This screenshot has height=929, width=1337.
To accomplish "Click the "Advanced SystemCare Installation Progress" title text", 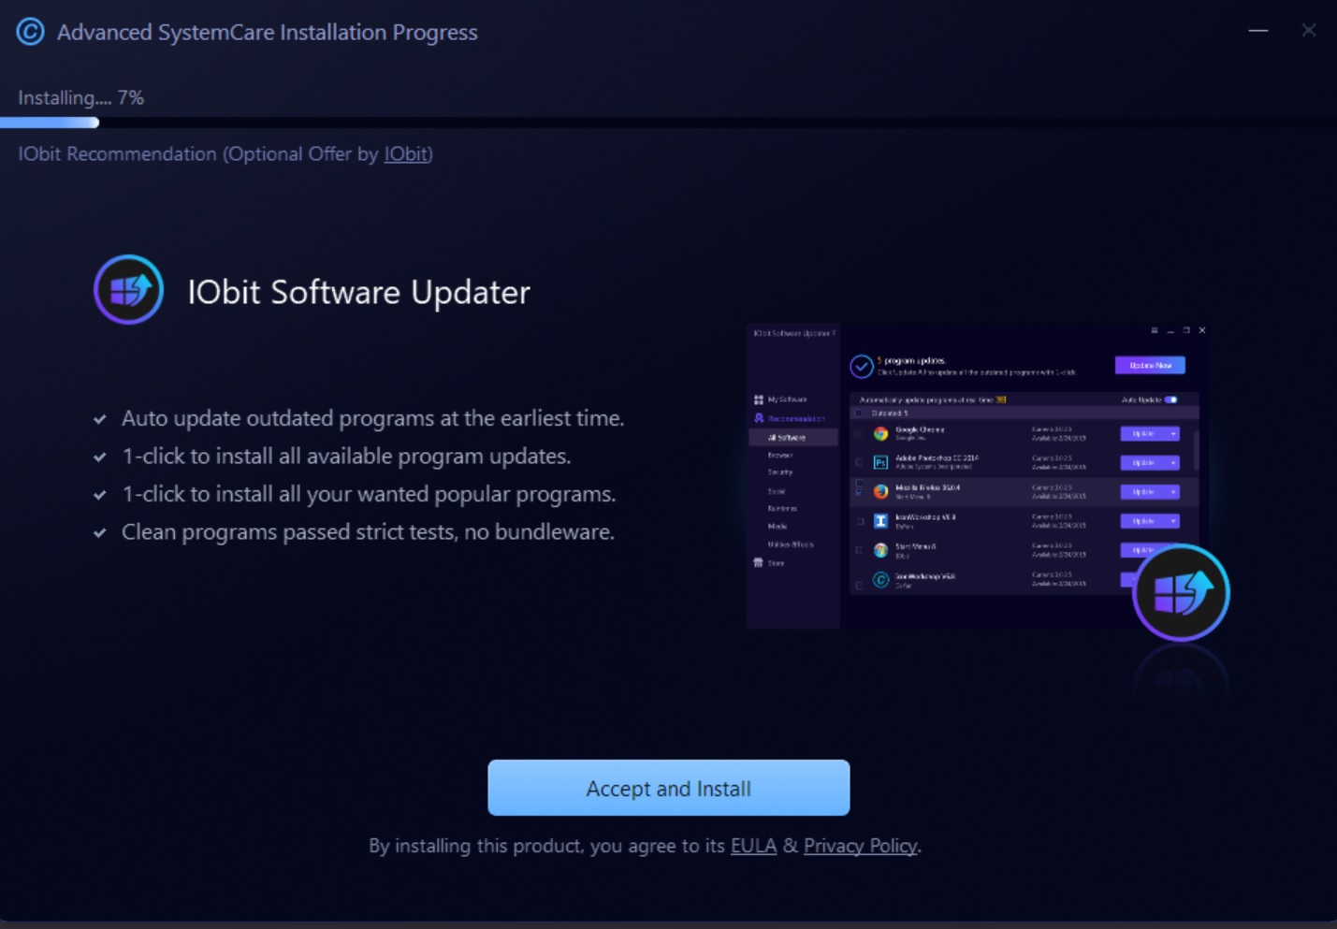I will [x=267, y=33].
